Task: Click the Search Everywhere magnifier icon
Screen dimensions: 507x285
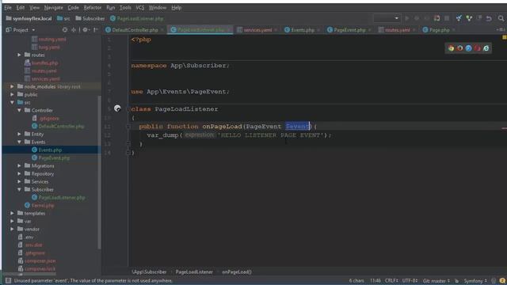Action: 501,18
